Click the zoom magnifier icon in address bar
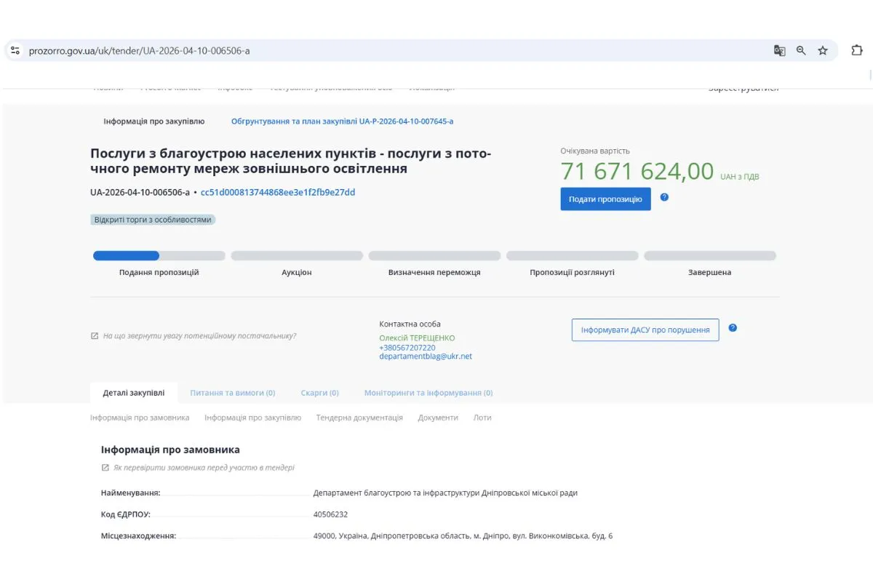The height and width of the screenshot is (582, 873). [800, 50]
